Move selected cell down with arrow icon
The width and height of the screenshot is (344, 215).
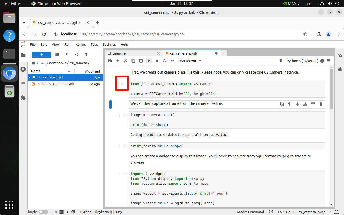click(x=297, y=104)
